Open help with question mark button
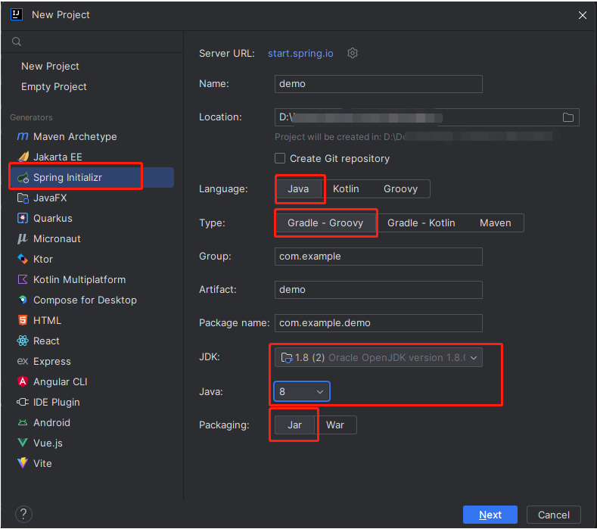 23,514
